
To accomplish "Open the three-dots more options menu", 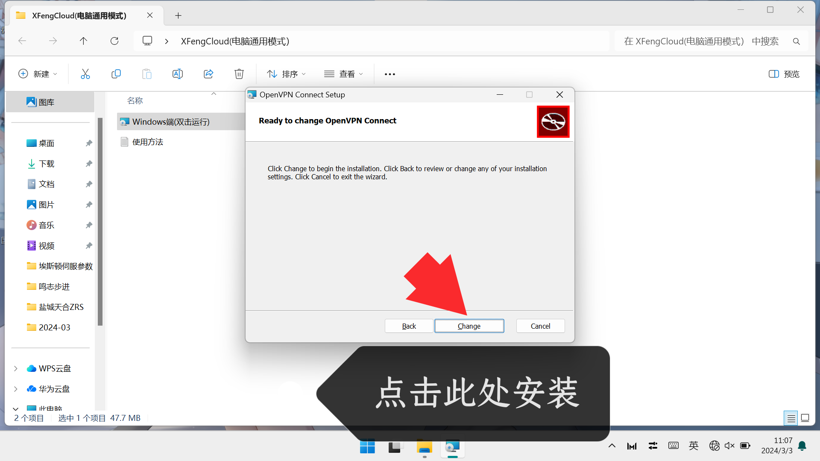I will (390, 74).
